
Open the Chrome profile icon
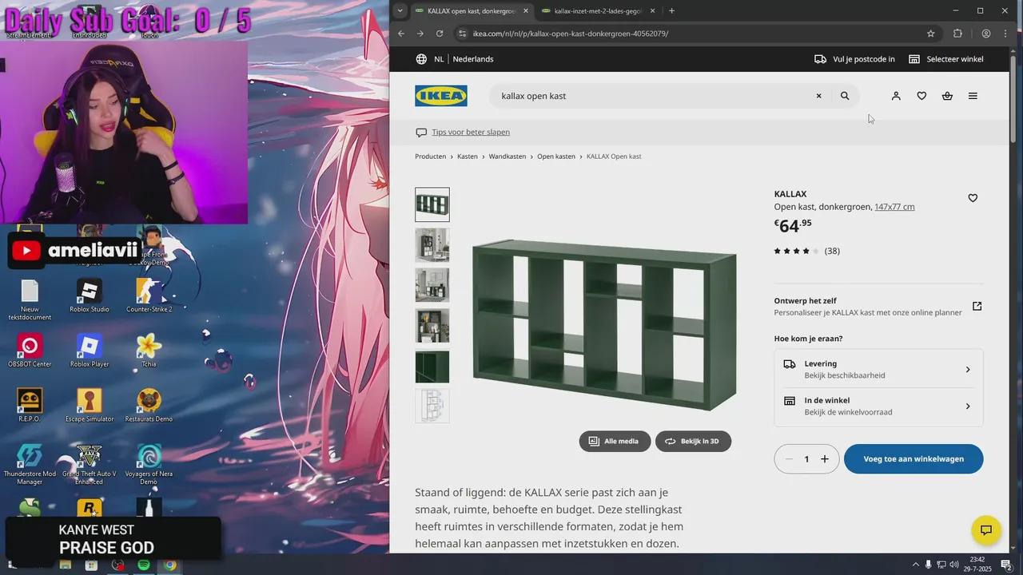pos(986,34)
